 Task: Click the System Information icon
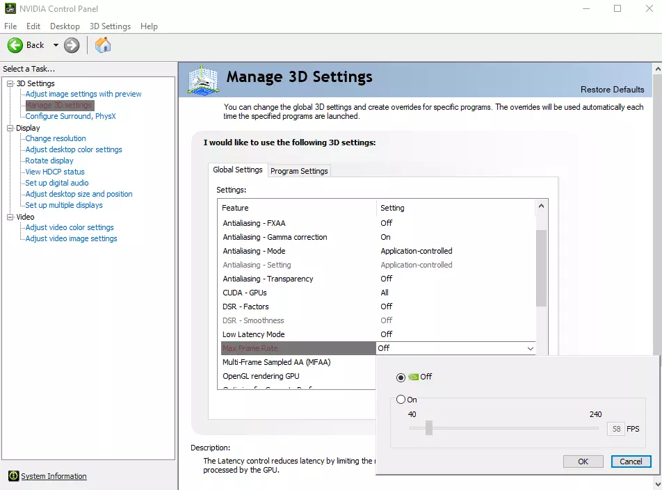coord(13,476)
